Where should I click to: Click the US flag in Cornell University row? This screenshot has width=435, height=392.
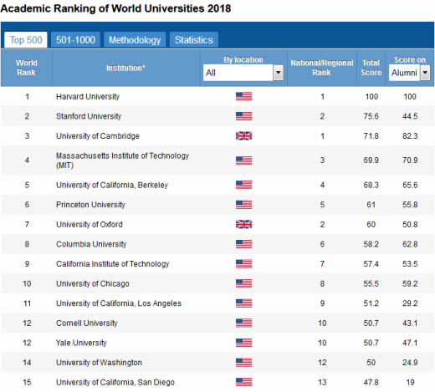click(x=243, y=323)
